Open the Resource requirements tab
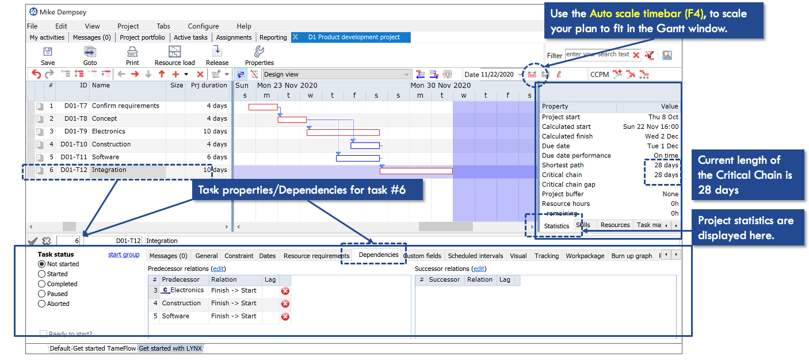The height and width of the screenshot is (361, 809). [316, 256]
